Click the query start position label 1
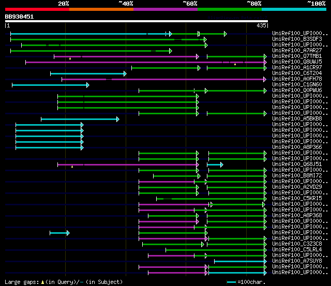 click(x=8, y=25)
